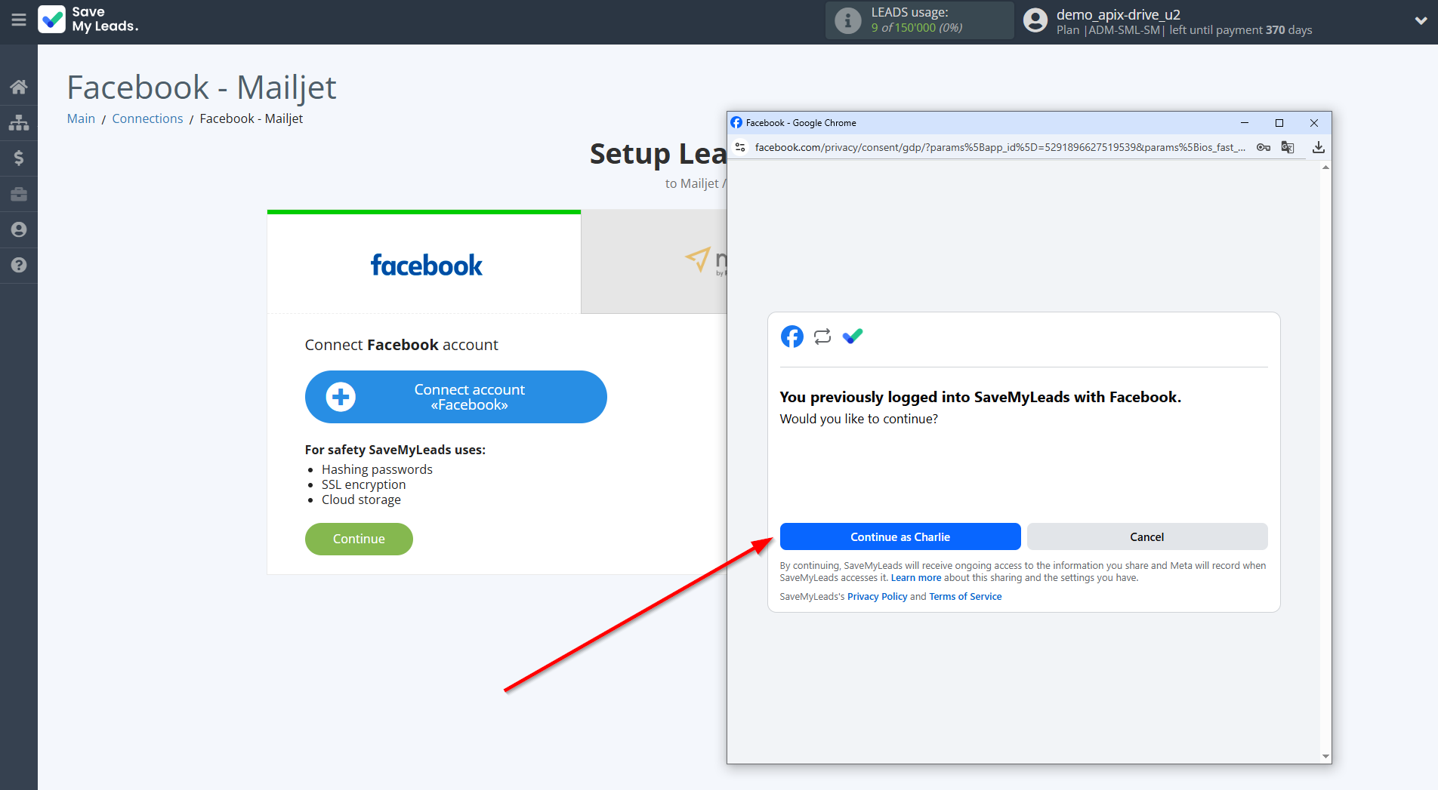Click the password manager key icon
This screenshot has height=790, width=1438.
click(1263, 147)
